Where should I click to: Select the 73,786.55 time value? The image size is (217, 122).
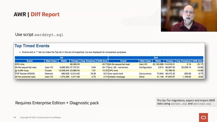coord(170,70)
